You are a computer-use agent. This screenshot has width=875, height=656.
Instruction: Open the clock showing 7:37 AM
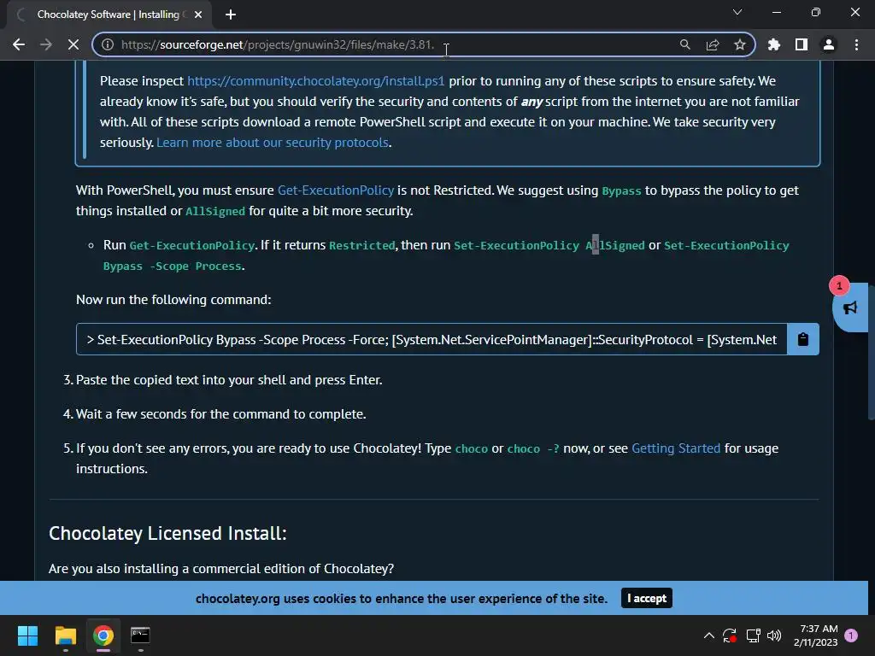coord(815,635)
